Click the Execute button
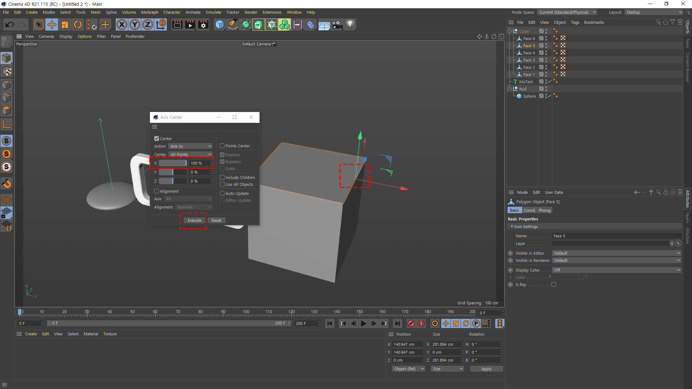Viewport: 692px width, 389px height. coord(195,220)
